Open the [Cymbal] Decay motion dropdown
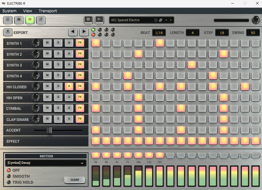 click(x=46, y=163)
